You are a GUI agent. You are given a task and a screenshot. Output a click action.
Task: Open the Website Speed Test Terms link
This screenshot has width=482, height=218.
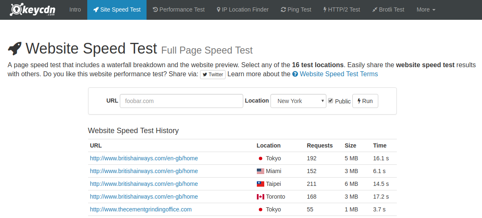[x=338, y=74]
